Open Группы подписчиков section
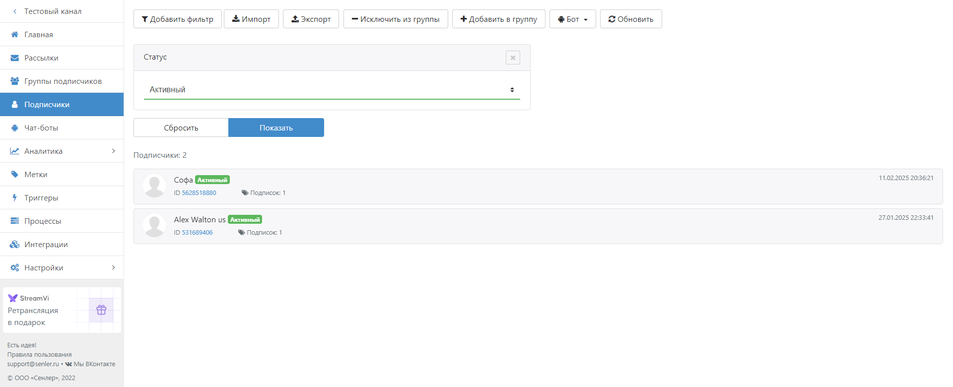 pyautogui.click(x=63, y=81)
